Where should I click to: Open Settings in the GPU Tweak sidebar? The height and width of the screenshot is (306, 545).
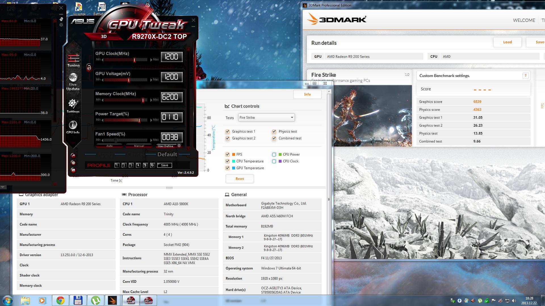(x=73, y=106)
